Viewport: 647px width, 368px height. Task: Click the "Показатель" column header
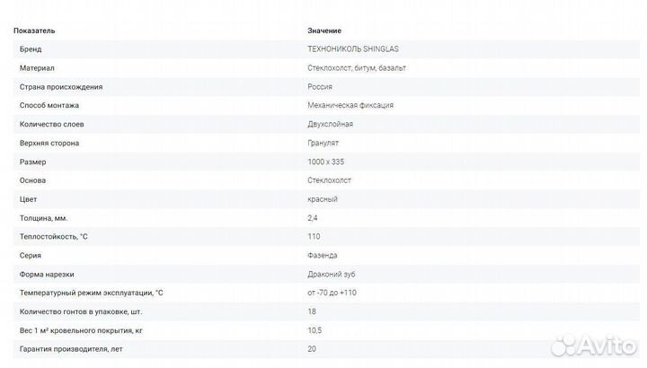[34, 31]
